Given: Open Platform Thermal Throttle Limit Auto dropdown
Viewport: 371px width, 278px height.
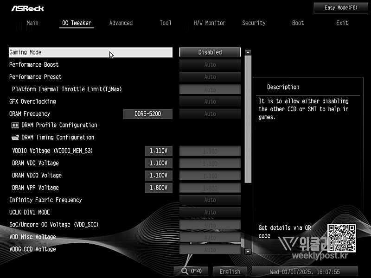Looking at the screenshot, I should (210, 89).
